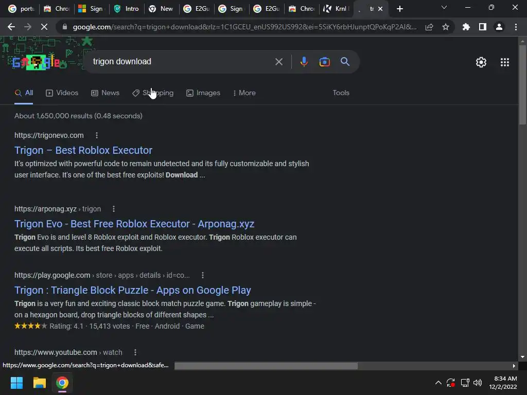The image size is (527, 395).
Task: Click the sync tray icon
Action: [x=451, y=383]
